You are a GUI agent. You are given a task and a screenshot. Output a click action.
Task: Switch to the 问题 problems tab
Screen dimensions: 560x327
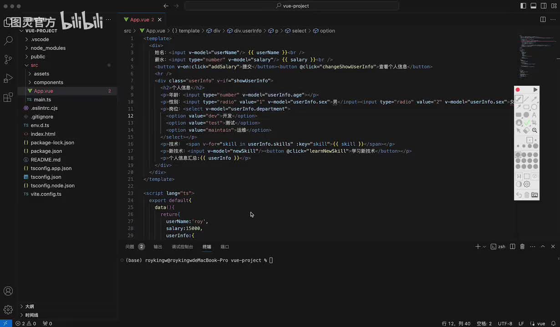click(135, 247)
